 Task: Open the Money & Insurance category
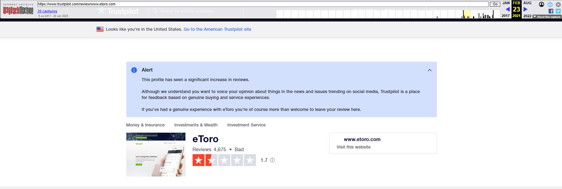145,125
